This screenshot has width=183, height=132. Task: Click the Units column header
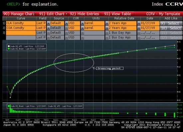coord(96,18)
